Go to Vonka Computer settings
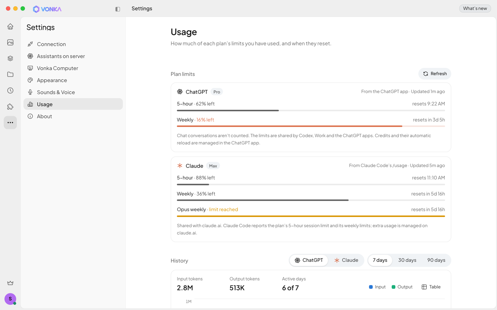This screenshot has height=310, width=497. pos(73,68)
